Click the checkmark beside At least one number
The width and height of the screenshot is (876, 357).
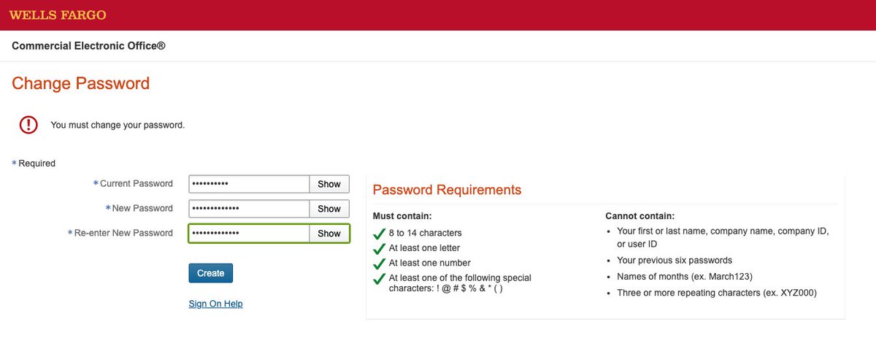(379, 263)
